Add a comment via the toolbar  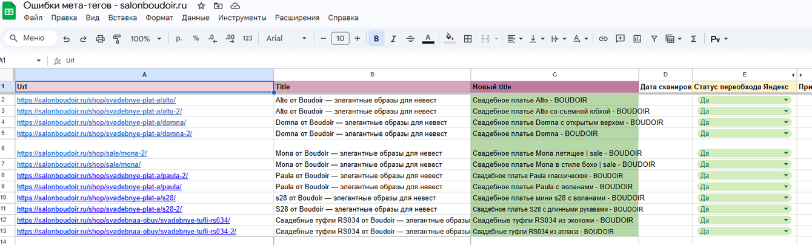point(620,38)
